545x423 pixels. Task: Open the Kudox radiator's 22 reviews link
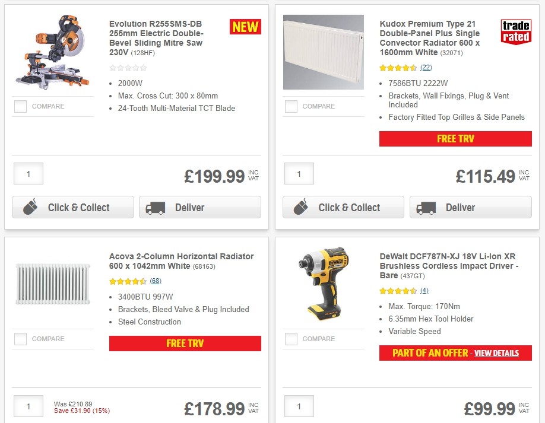[426, 67]
